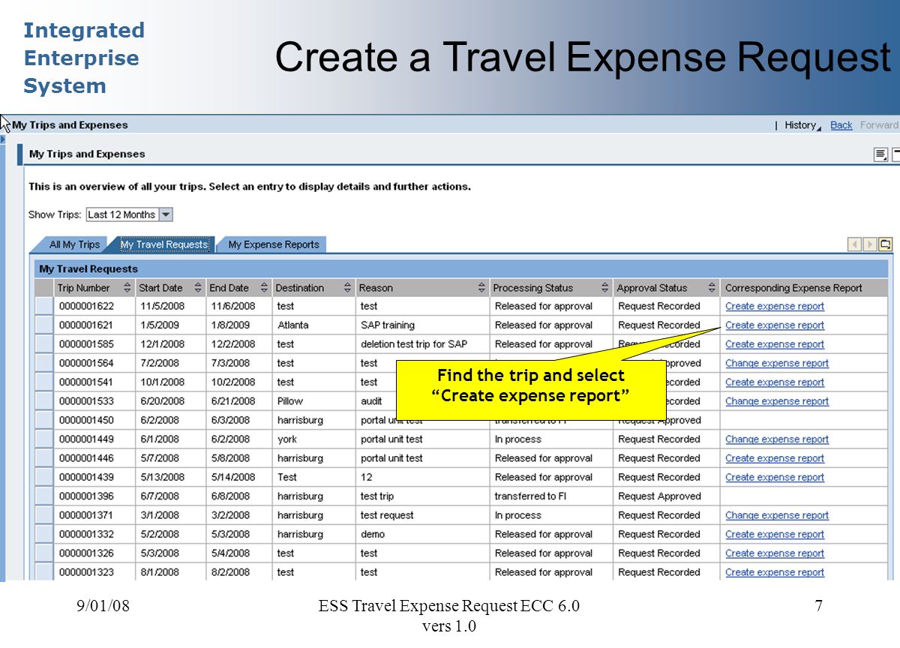Sort by Processing Status column arrows
Screen dimensions: 900x648
(604, 288)
